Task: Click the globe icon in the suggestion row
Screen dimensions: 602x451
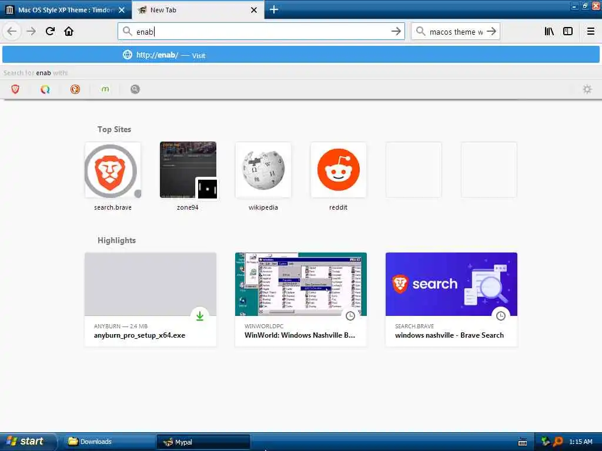Action: (x=128, y=55)
